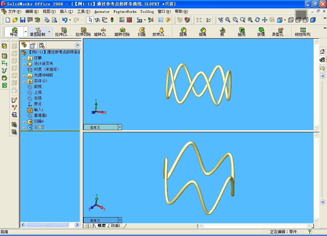Open 异型孔 hole wizard

tap(280, 32)
